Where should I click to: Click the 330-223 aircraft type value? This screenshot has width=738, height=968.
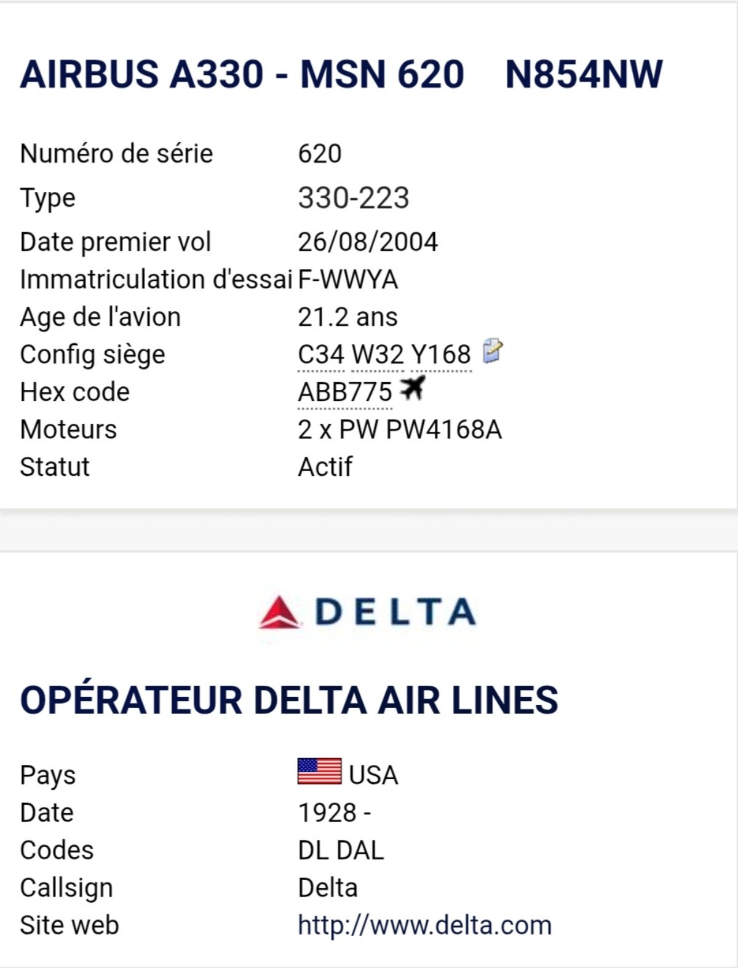(353, 198)
